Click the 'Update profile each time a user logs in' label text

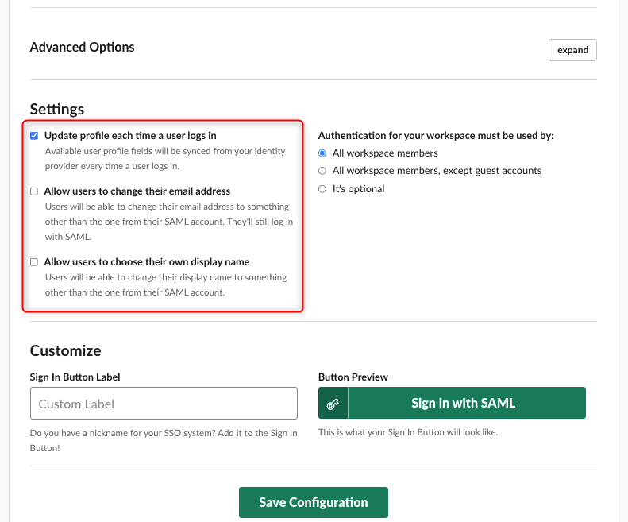pyautogui.click(x=130, y=136)
